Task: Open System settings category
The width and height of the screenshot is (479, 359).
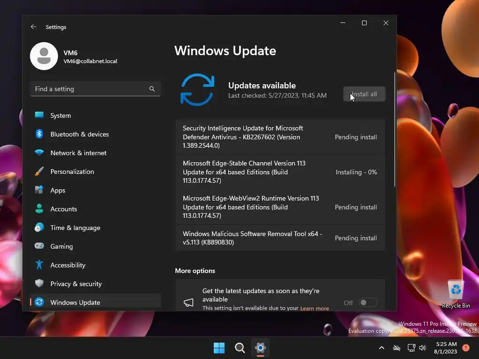Action: [95, 115]
